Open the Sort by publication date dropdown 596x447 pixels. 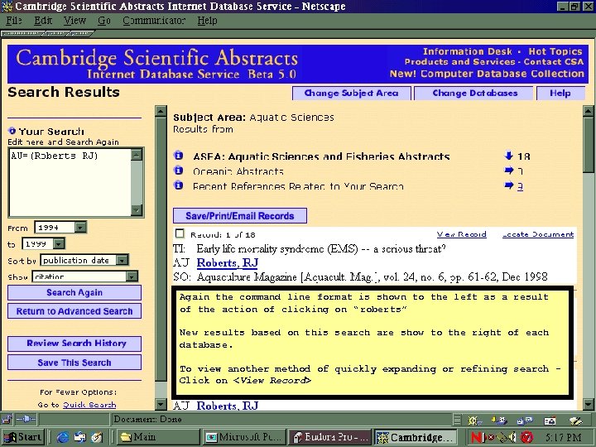coord(122,261)
